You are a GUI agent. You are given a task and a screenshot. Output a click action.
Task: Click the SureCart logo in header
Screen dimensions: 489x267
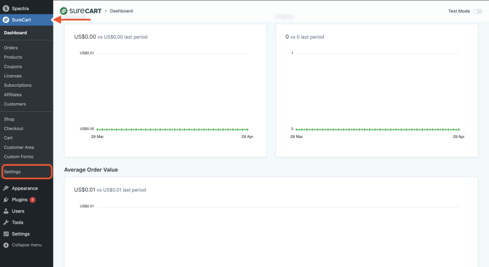pyautogui.click(x=80, y=11)
